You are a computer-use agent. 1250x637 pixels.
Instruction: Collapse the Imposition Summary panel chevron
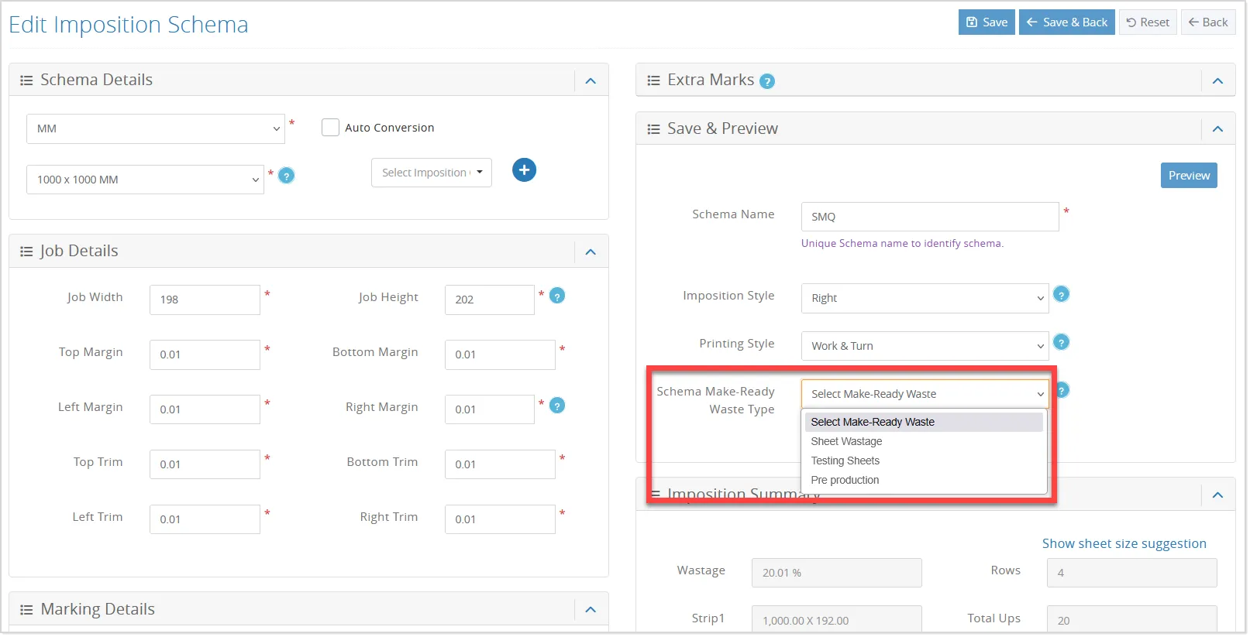[x=1217, y=495]
